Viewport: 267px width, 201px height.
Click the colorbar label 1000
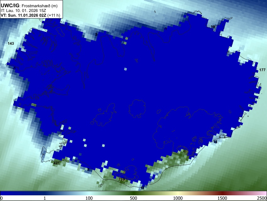tap(178, 198)
